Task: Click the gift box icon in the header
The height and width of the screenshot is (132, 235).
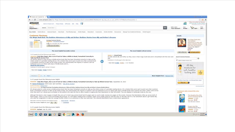Action: pyautogui.click(x=185, y=23)
